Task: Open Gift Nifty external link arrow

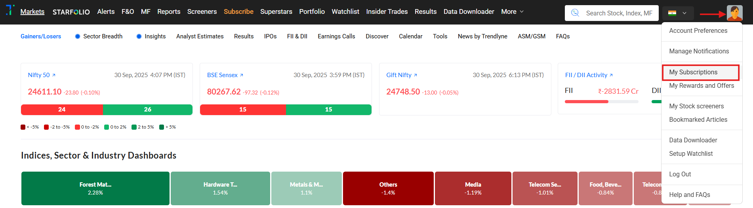Action: tap(416, 75)
